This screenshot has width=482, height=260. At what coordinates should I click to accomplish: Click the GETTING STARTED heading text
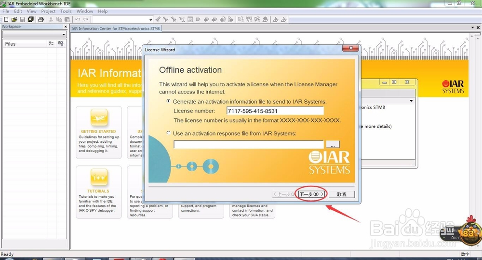tap(98, 131)
